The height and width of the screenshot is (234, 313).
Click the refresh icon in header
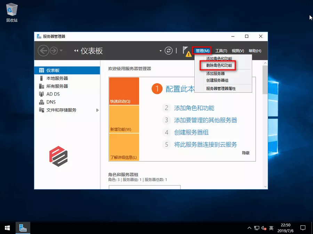click(169, 51)
